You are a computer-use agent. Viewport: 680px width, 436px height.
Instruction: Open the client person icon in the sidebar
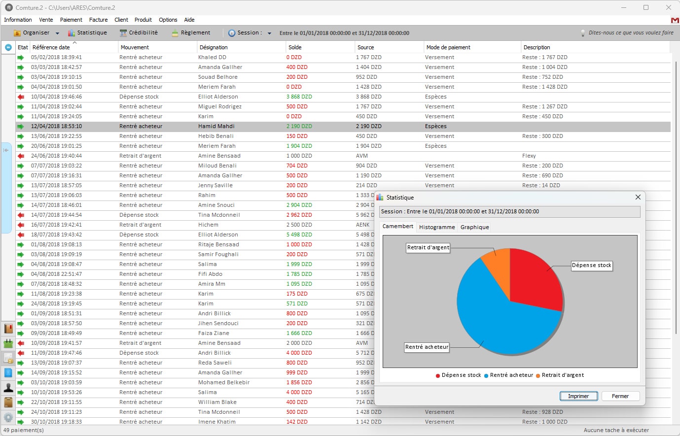8,388
